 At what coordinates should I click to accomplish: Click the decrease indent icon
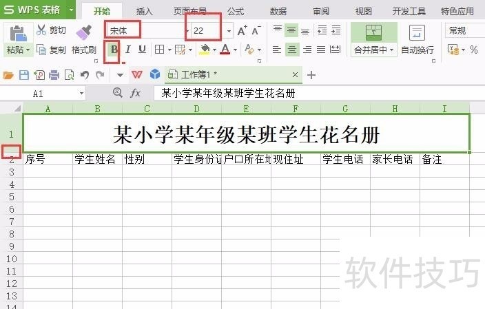pyautogui.click(x=322, y=30)
